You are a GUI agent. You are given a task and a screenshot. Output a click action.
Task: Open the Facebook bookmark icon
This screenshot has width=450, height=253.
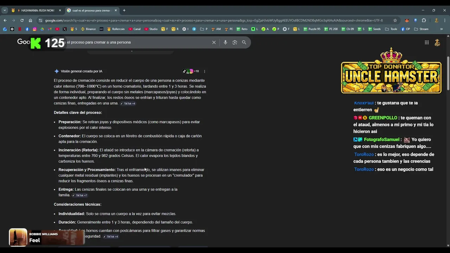tap(27, 29)
